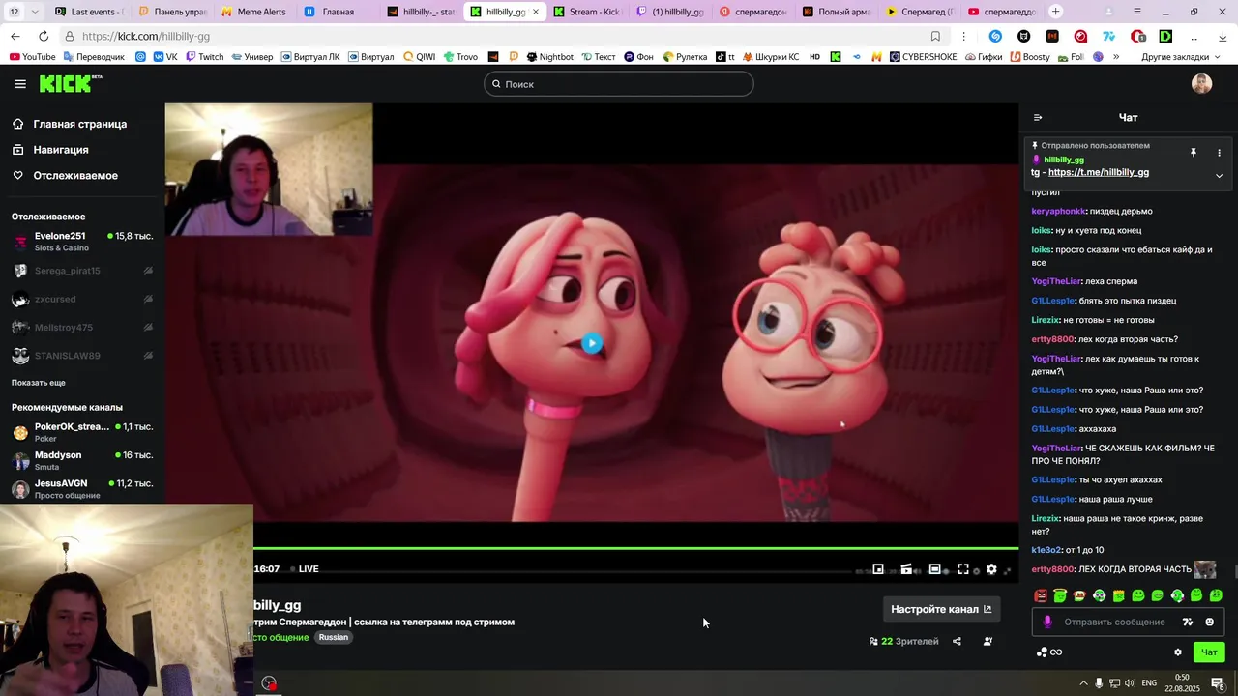Focus the Отправить сообщение chat input
The image size is (1238, 696).
1114,623
